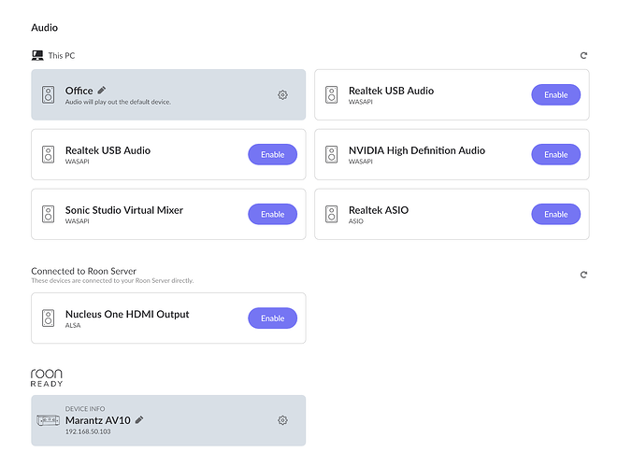Click the Office speaker icon
The image size is (618, 467).
49,95
